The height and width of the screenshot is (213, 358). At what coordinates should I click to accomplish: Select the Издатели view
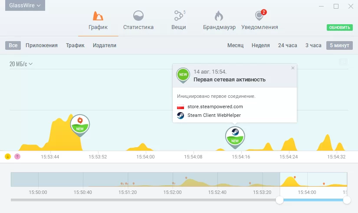(104, 45)
